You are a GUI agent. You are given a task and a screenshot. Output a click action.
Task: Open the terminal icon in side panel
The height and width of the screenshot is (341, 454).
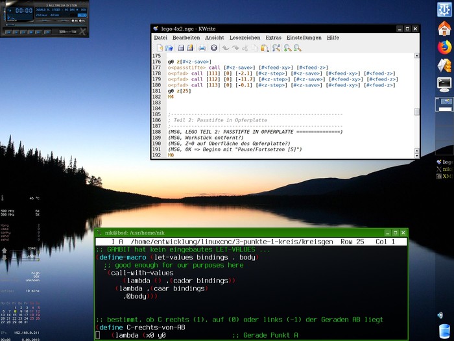pos(444,83)
